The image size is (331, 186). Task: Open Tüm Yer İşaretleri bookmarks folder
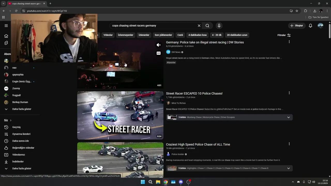coord(319,17)
